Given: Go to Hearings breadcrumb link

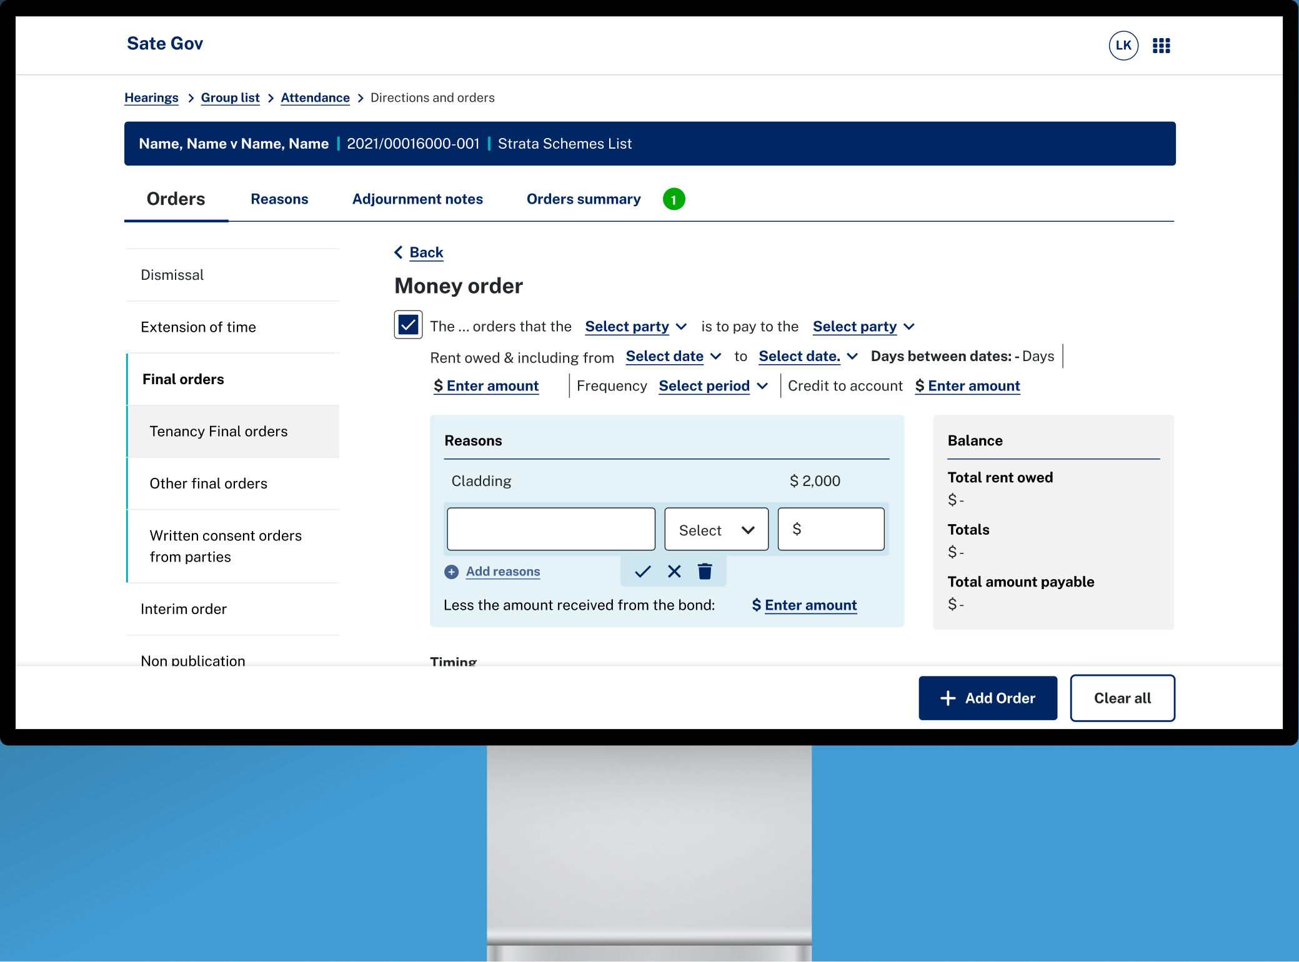Looking at the screenshot, I should tap(151, 97).
